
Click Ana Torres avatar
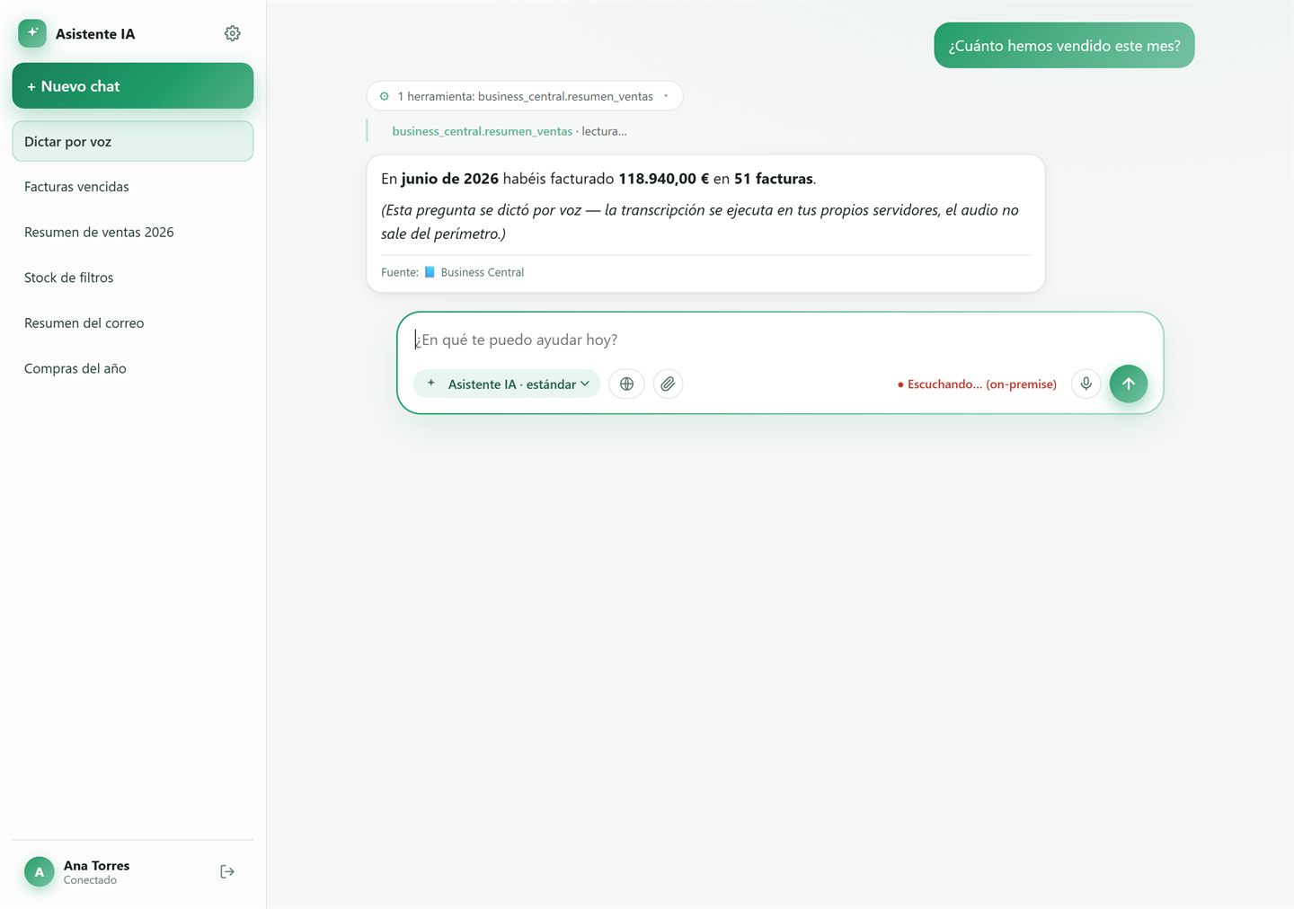point(39,871)
